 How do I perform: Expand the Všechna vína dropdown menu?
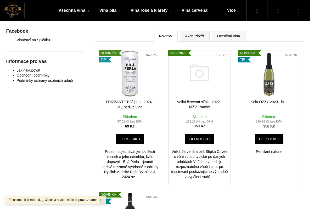pyautogui.click(x=74, y=10)
